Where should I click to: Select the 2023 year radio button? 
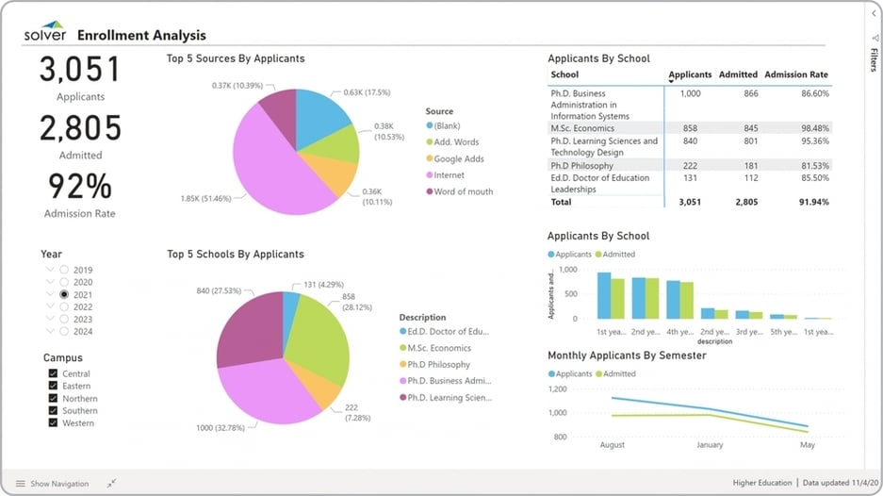(64, 319)
